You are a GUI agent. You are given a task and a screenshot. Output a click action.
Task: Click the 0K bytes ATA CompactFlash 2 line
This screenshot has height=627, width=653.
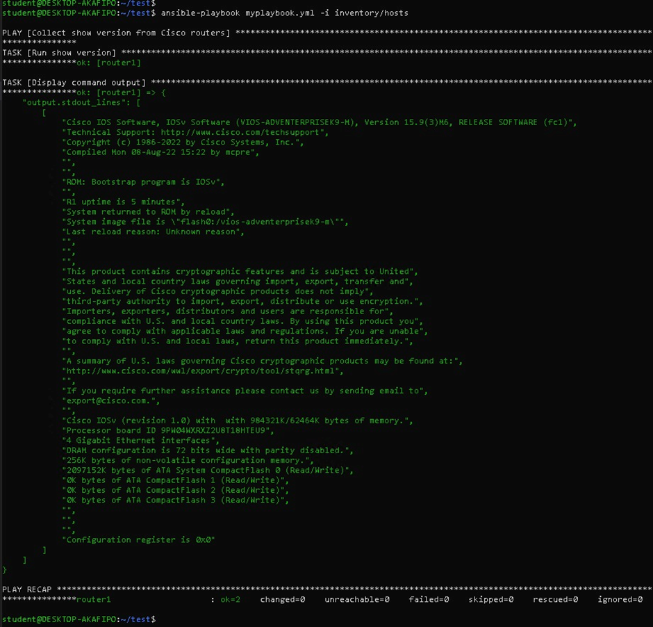tap(175, 491)
